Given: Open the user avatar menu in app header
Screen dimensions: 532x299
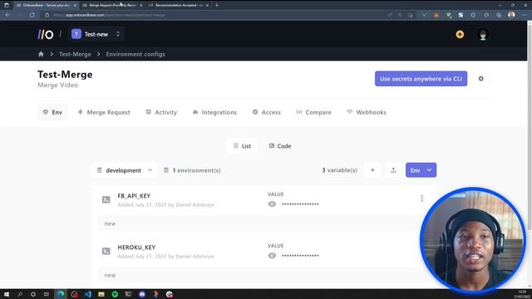Looking at the screenshot, I should coord(483,34).
